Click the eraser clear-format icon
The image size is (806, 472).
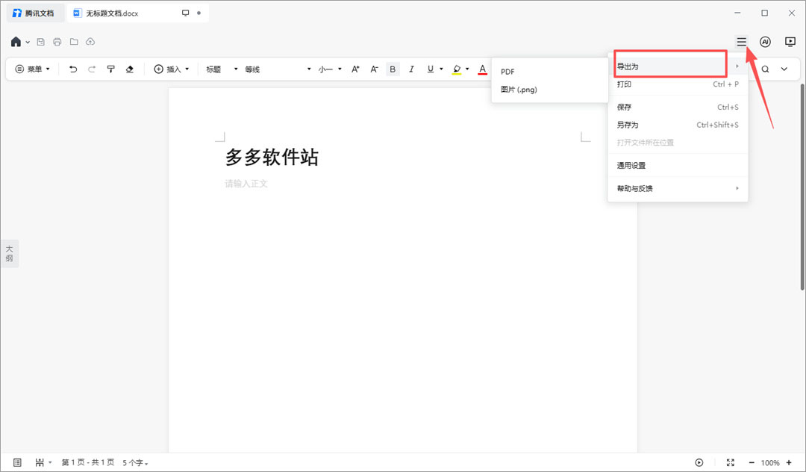[130, 69]
